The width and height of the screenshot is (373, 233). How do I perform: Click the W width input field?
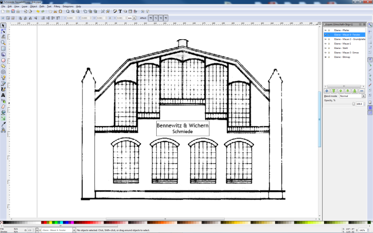(x=101, y=18)
